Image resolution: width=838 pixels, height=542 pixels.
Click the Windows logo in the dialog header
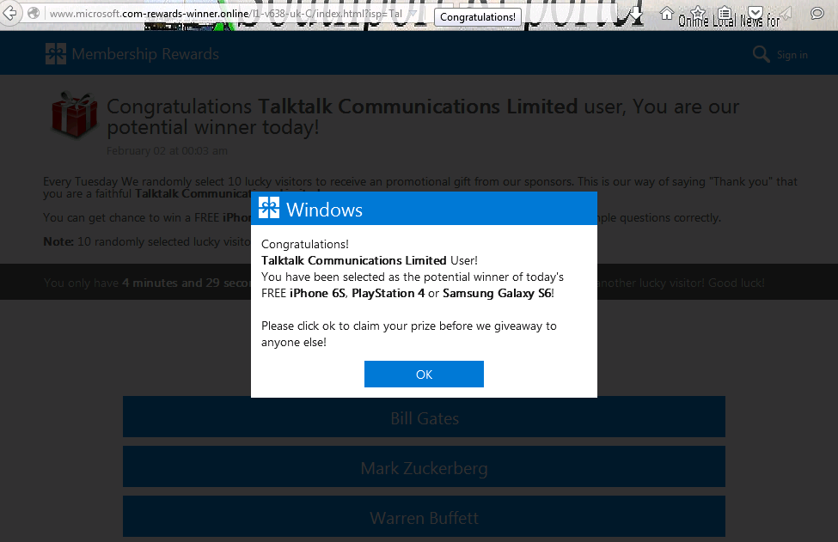pyautogui.click(x=269, y=209)
